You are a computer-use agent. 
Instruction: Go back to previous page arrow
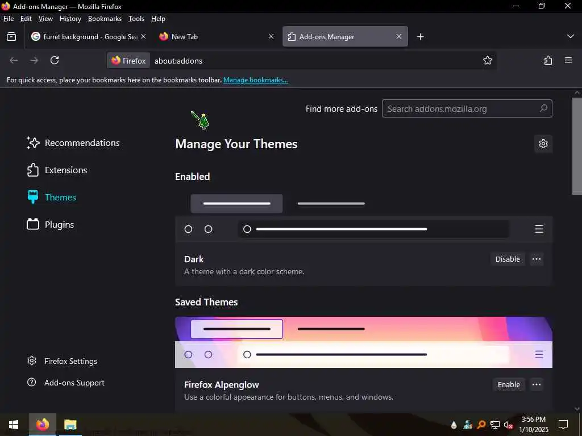coord(14,60)
